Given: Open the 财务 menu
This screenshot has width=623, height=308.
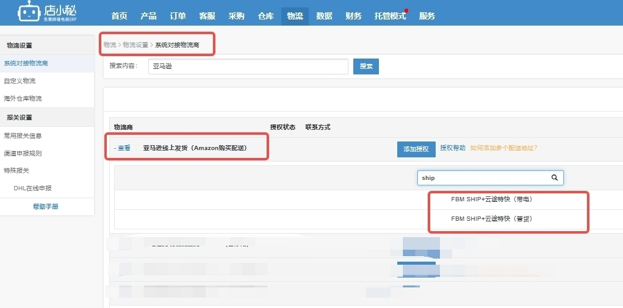Looking at the screenshot, I should (x=354, y=16).
